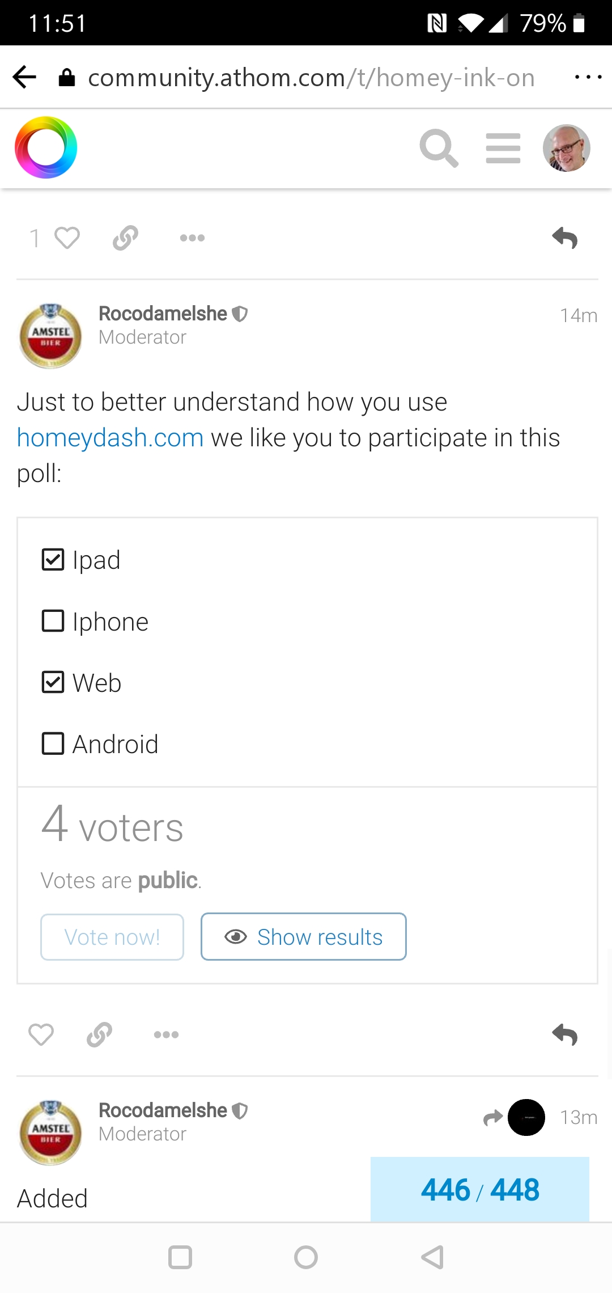Copy link to the poll post
Image resolution: width=612 pixels, height=1293 pixels.
(100, 1034)
